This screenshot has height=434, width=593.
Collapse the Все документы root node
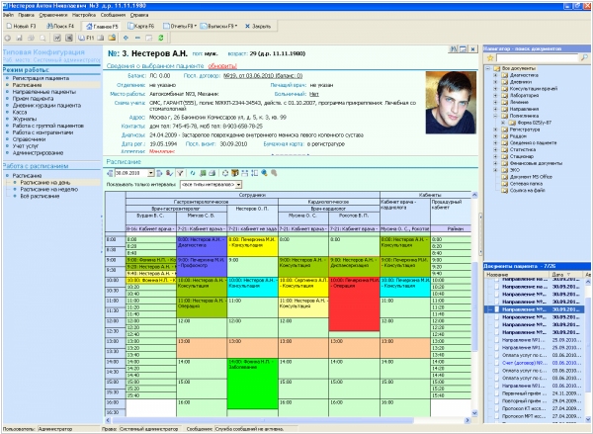488,68
